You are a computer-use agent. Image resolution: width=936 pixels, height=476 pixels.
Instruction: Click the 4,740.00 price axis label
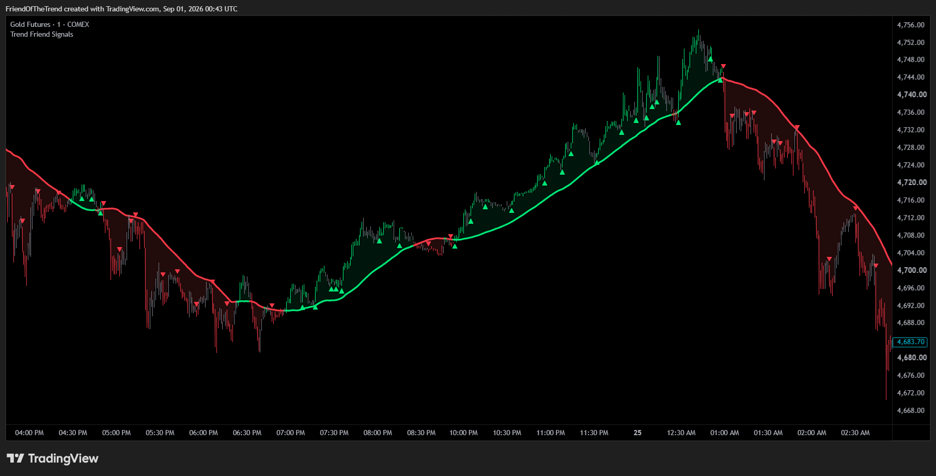912,95
